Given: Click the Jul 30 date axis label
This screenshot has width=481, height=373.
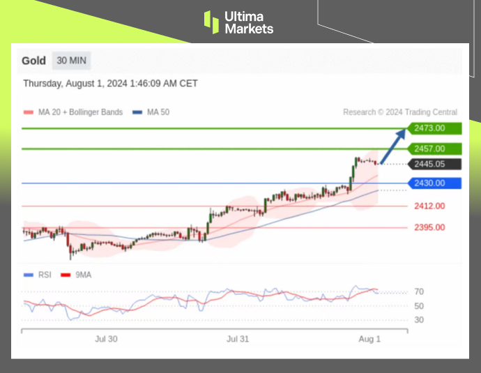Looking at the screenshot, I should [x=105, y=338].
